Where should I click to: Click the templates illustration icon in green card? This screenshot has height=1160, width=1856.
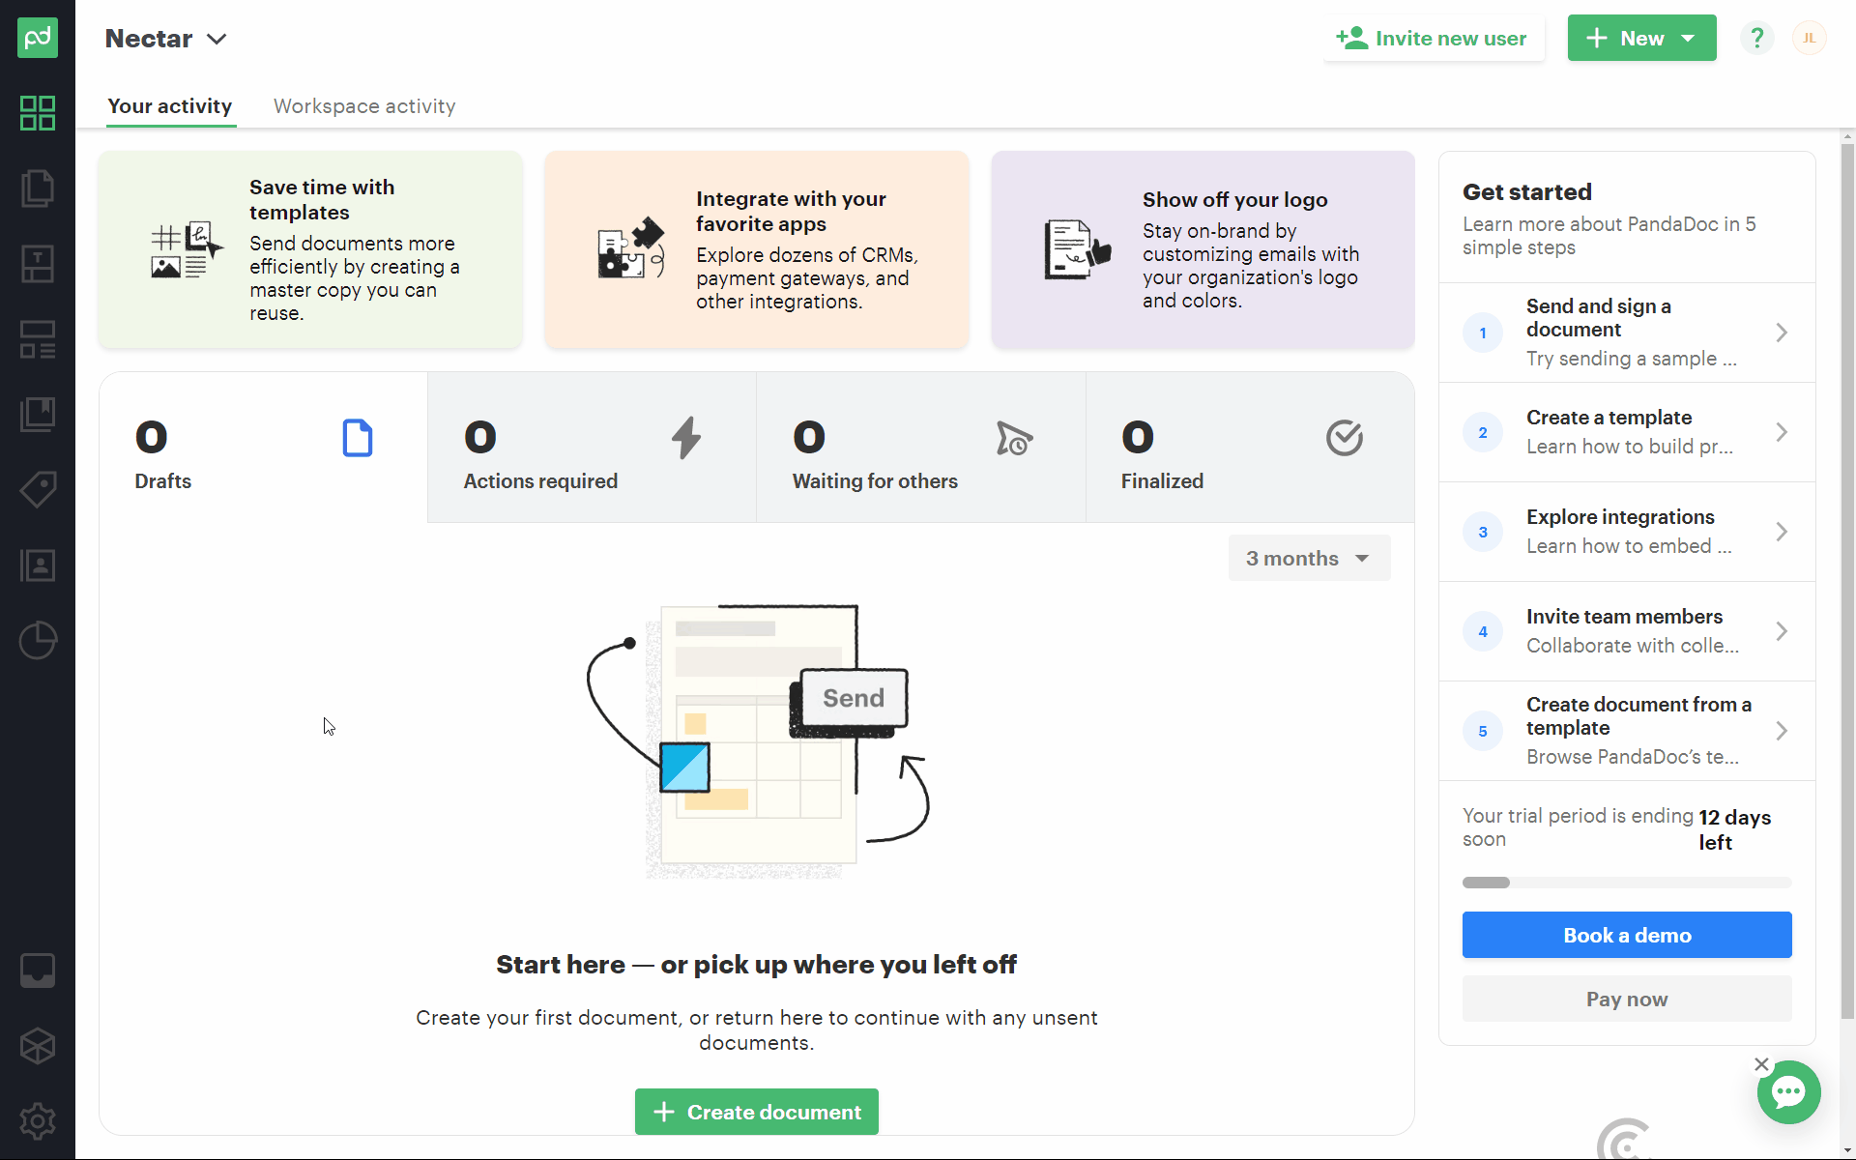click(x=187, y=249)
